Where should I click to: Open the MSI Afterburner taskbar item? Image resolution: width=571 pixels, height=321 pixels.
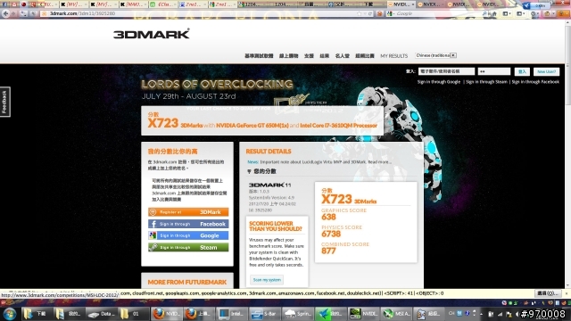point(395,314)
